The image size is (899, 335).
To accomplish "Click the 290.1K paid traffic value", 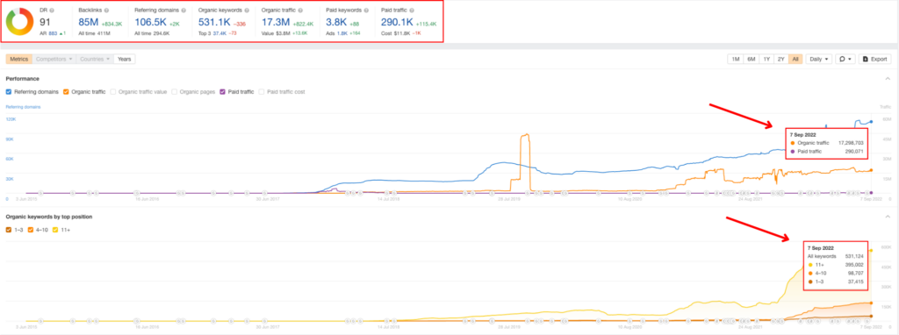I will [x=397, y=22].
